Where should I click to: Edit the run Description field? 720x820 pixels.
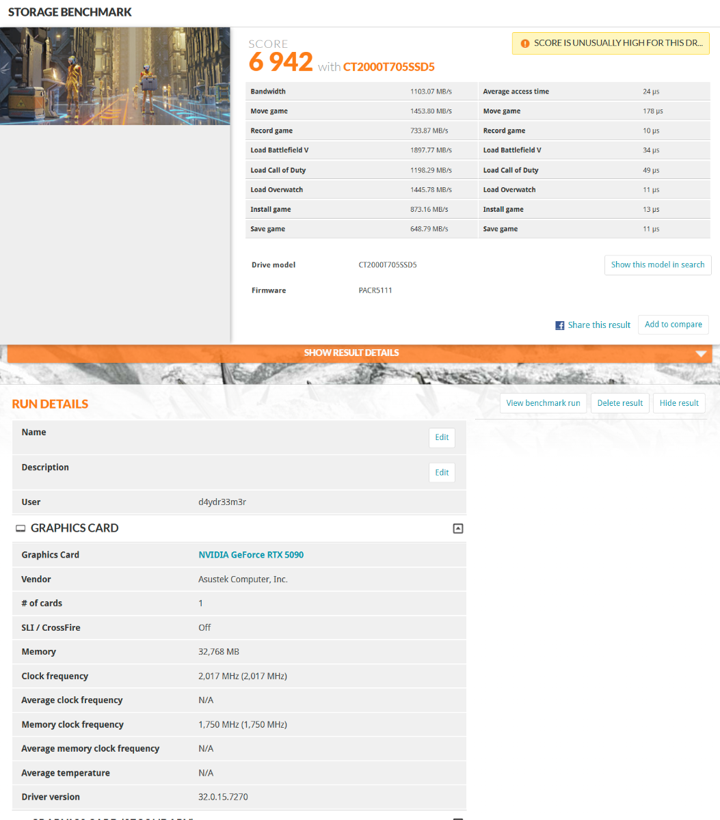442,473
